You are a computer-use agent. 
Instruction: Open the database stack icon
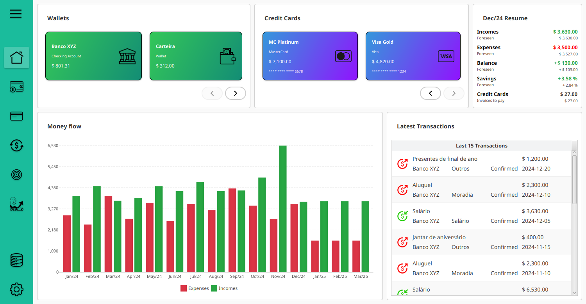point(16,260)
